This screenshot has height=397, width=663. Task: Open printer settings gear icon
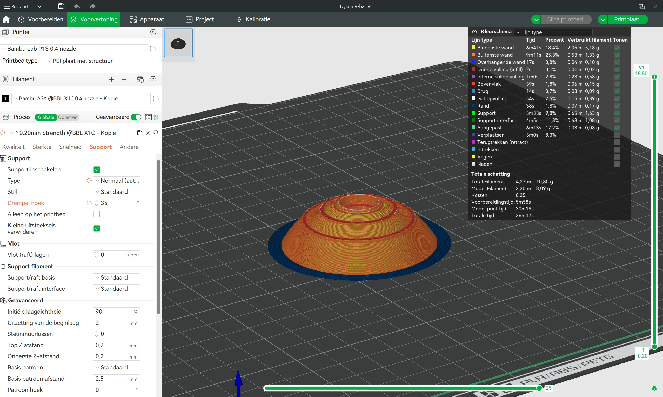[153, 32]
